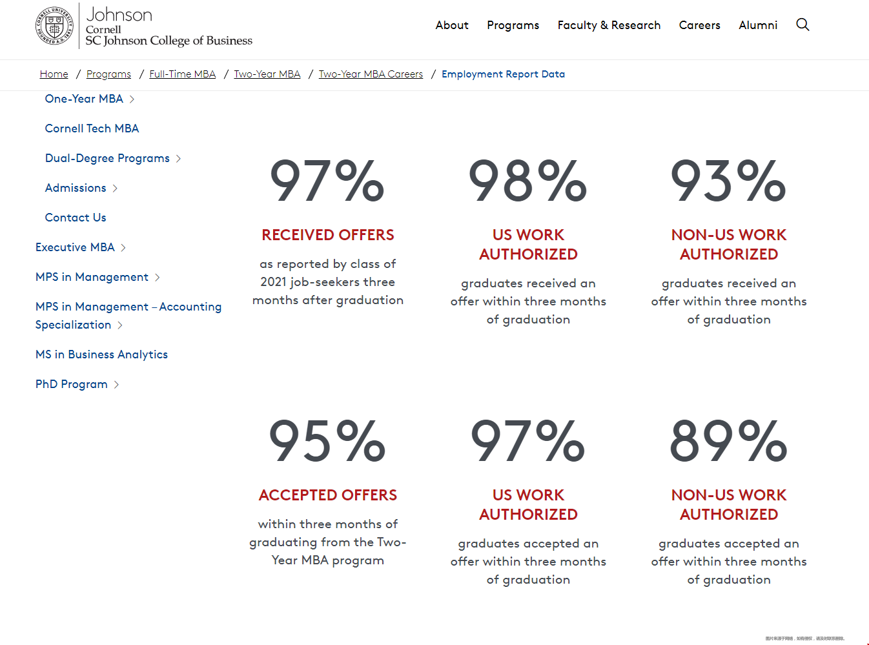869x645 pixels.
Task: Expand the PhD Program chevron
Action: click(x=117, y=385)
